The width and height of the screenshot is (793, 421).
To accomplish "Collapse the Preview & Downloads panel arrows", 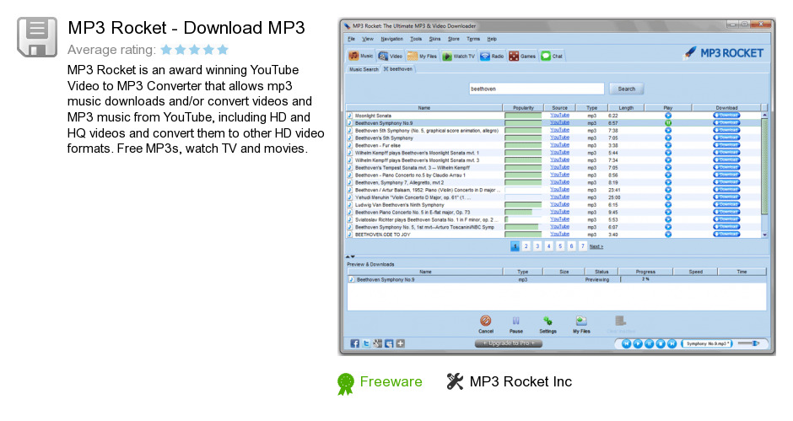I will click(350, 256).
